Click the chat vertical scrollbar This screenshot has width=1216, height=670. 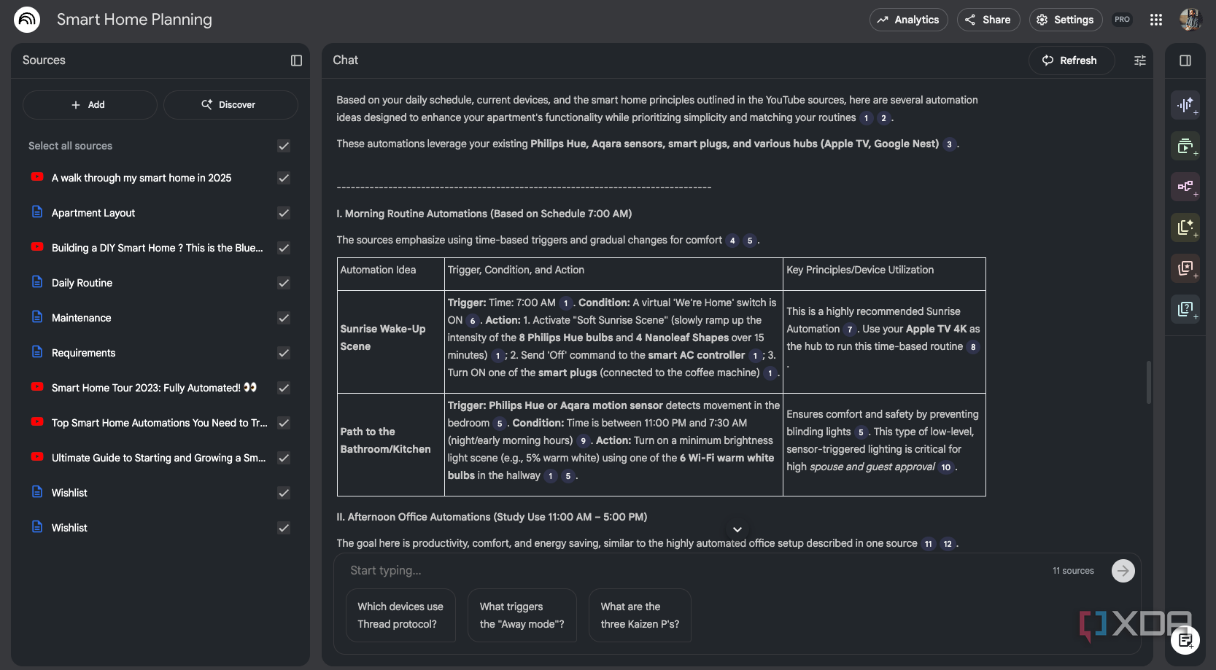[1149, 382]
